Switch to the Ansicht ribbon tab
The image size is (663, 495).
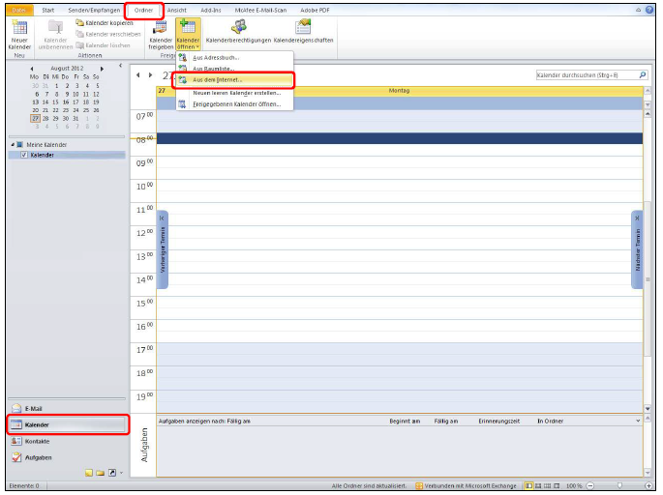[x=177, y=10]
